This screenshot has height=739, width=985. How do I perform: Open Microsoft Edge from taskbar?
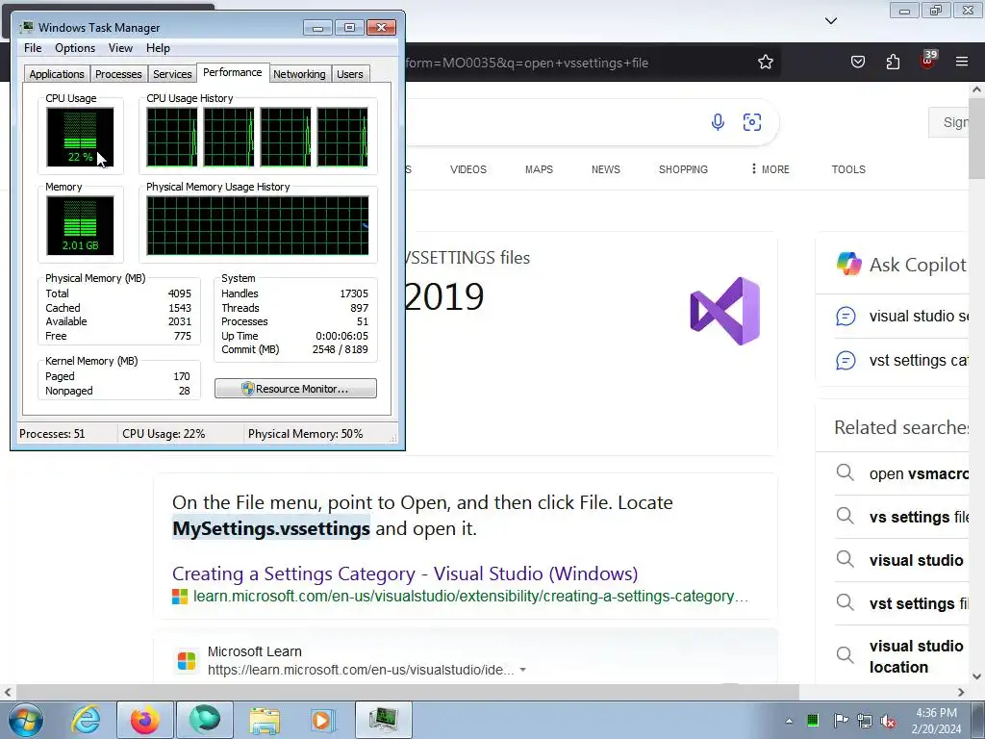point(204,720)
